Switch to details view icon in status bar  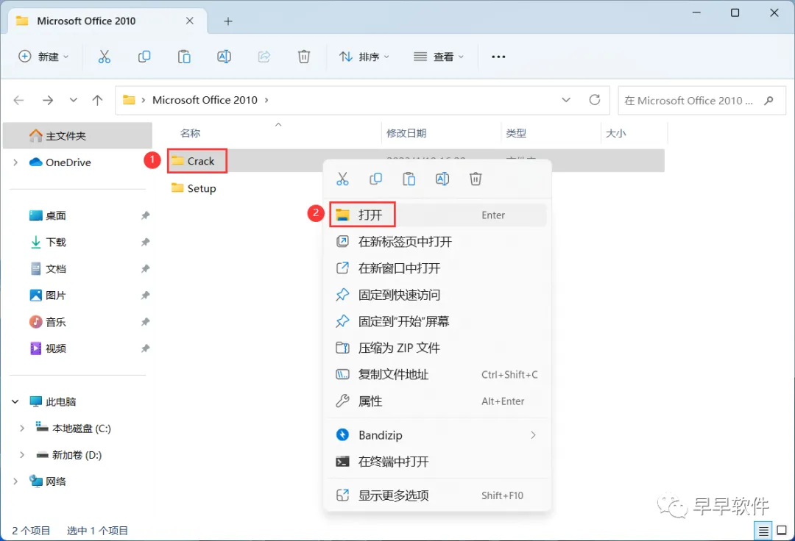[x=763, y=531]
